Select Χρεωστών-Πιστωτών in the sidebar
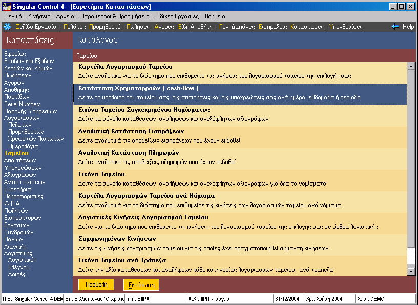The width and height of the screenshot is (418, 305). (x=36, y=139)
